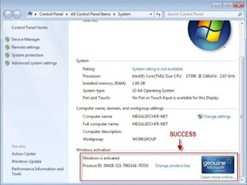Select the System breadcrumb segment
Viewport: 247px width, 185px height.
[x=124, y=14]
